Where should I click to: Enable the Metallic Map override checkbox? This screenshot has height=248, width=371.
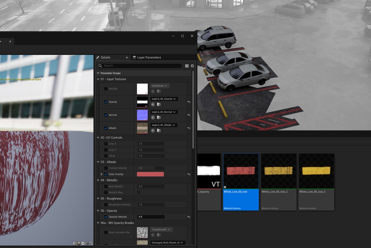[106, 192]
